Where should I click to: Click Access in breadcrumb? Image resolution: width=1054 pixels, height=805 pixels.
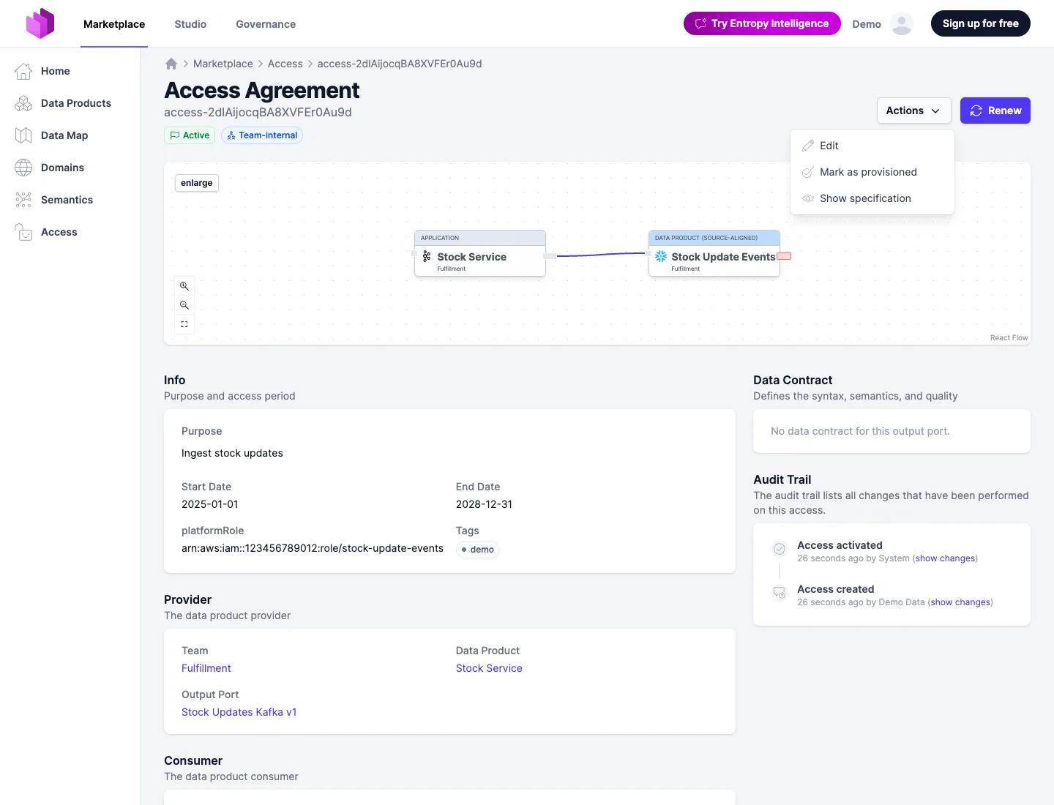point(285,64)
